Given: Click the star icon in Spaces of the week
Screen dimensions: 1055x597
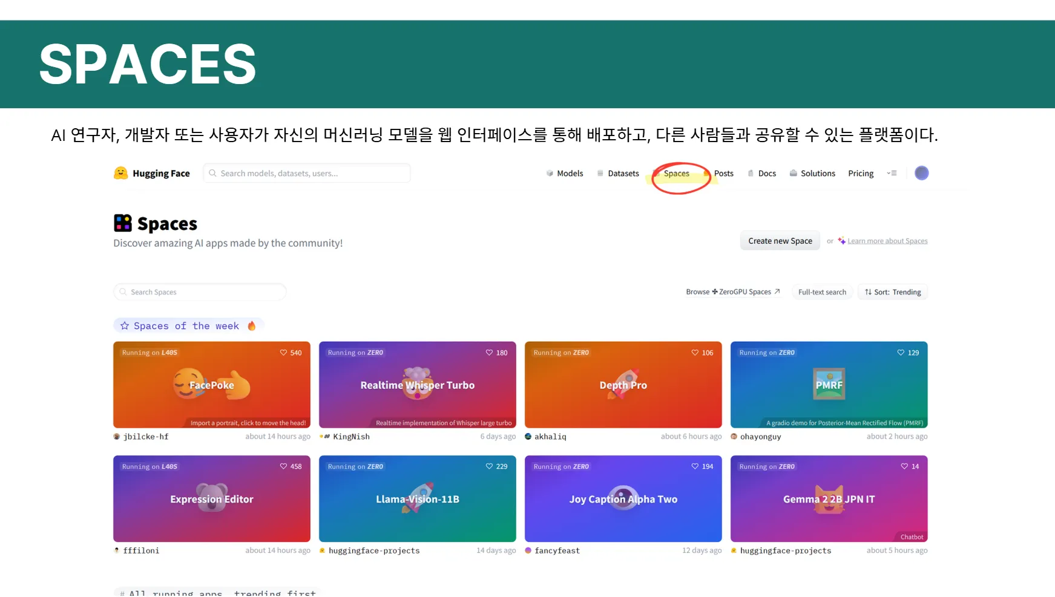Looking at the screenshot, I should [125, 326].
